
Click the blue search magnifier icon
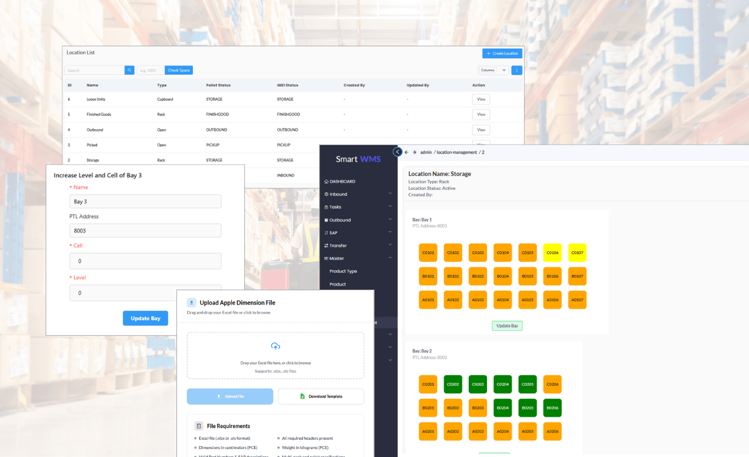tap(130, 70)
